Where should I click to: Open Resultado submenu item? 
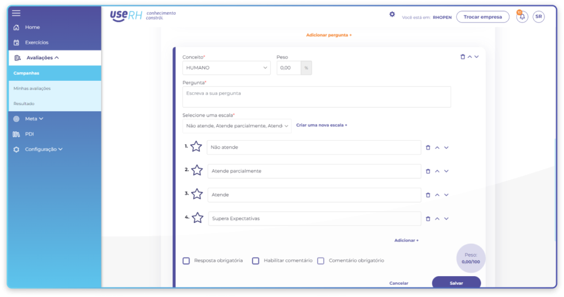pos(55,104)
